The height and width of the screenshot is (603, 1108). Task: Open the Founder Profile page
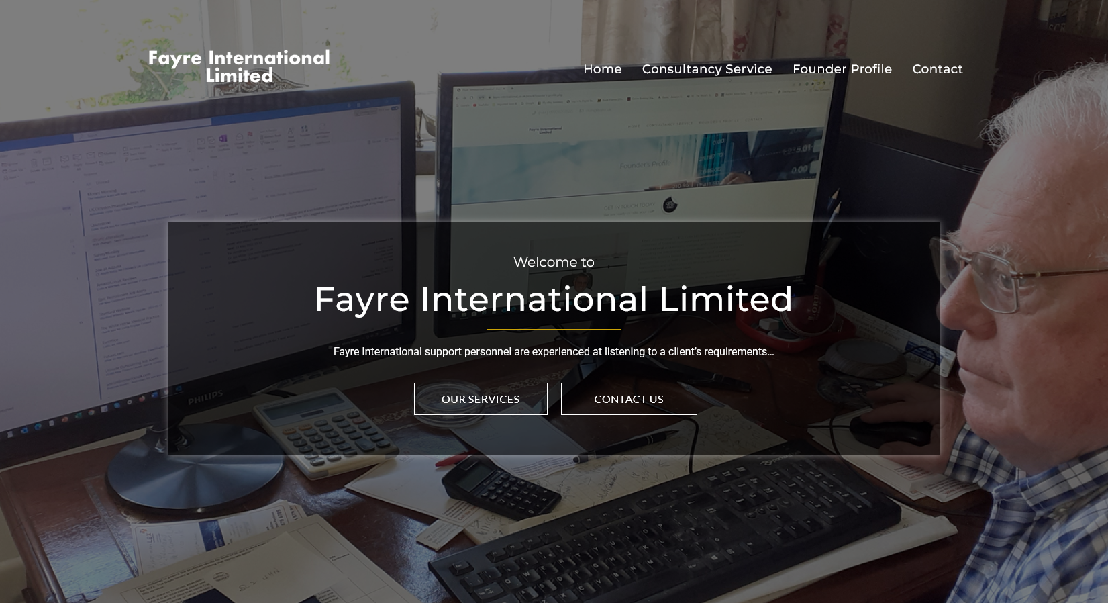(x=842, y=69)
